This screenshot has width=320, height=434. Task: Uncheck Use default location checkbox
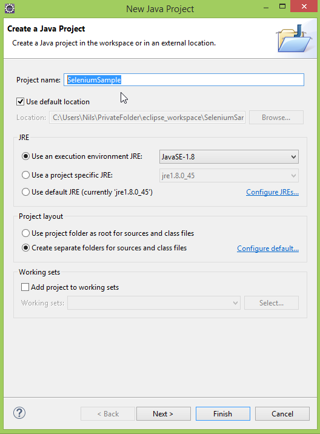point(20,102)
